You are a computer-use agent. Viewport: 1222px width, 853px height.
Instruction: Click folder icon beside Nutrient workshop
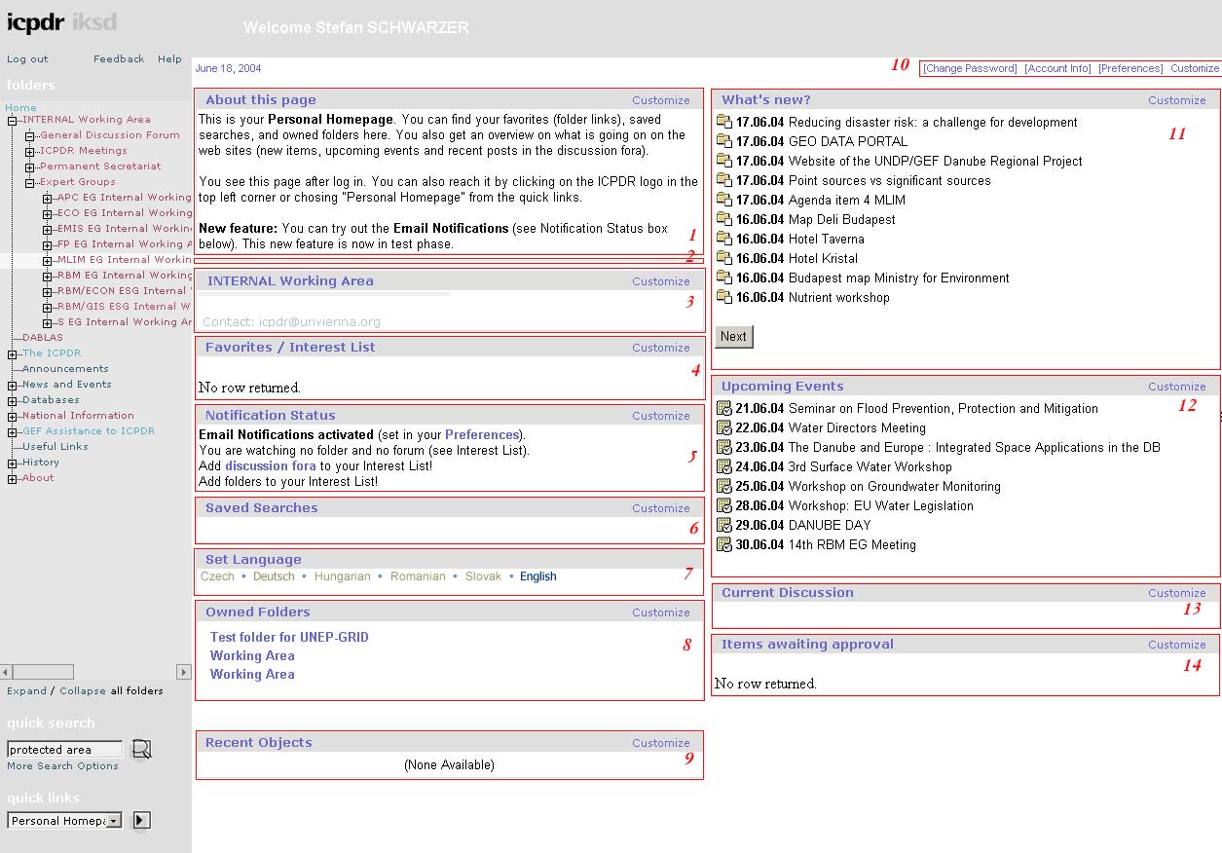point(723,297)
